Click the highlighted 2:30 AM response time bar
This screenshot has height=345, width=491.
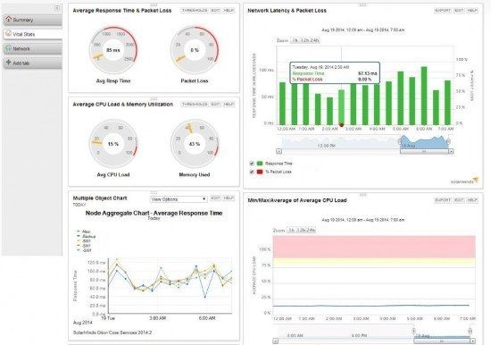click(341, 107)
